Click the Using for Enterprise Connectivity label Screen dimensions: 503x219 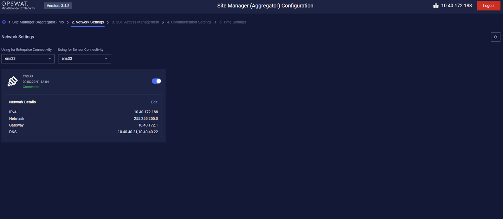tap(26, 50)
